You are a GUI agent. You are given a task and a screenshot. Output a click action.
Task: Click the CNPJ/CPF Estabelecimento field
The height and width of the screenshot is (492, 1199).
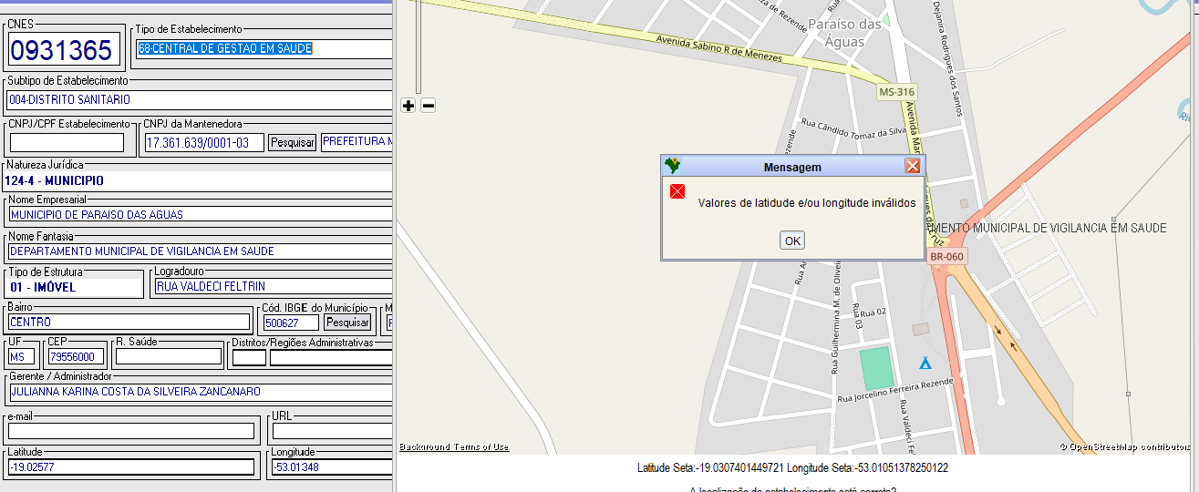pyautogui.click(x=67, y=142)
